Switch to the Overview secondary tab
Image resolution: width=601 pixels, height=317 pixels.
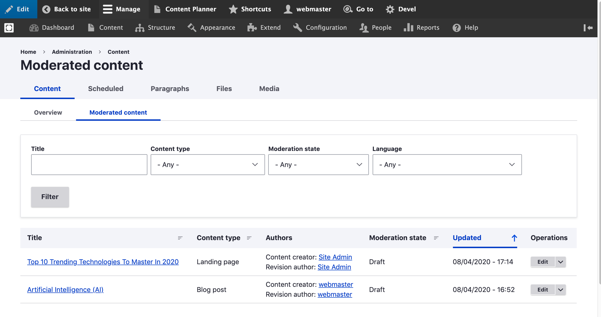click(x=48, y=112)
